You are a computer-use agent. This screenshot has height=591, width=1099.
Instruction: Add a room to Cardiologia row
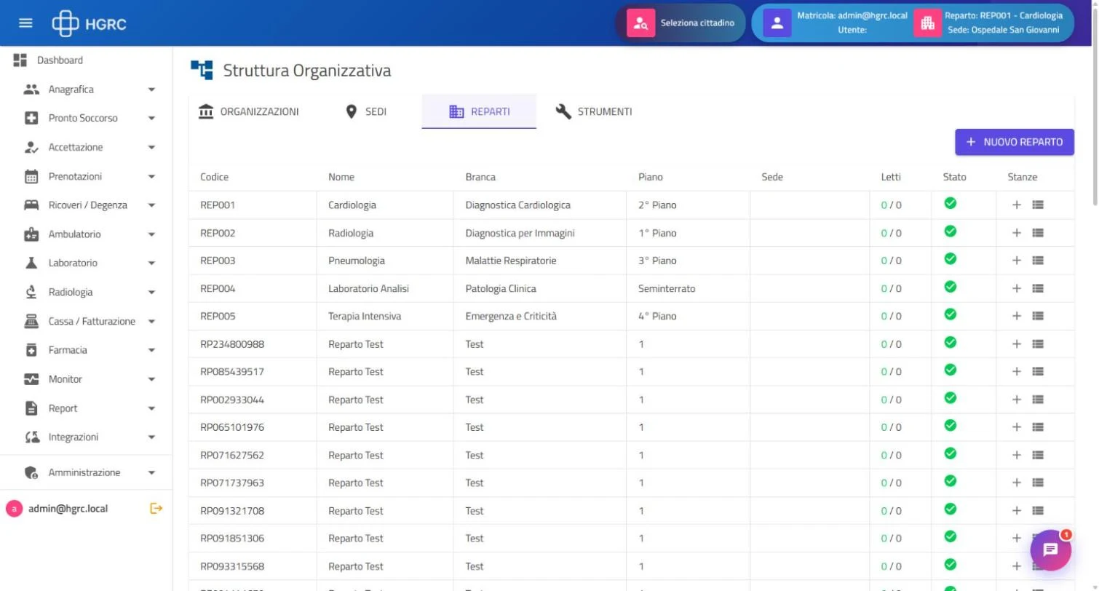[x=1017, y=205]
